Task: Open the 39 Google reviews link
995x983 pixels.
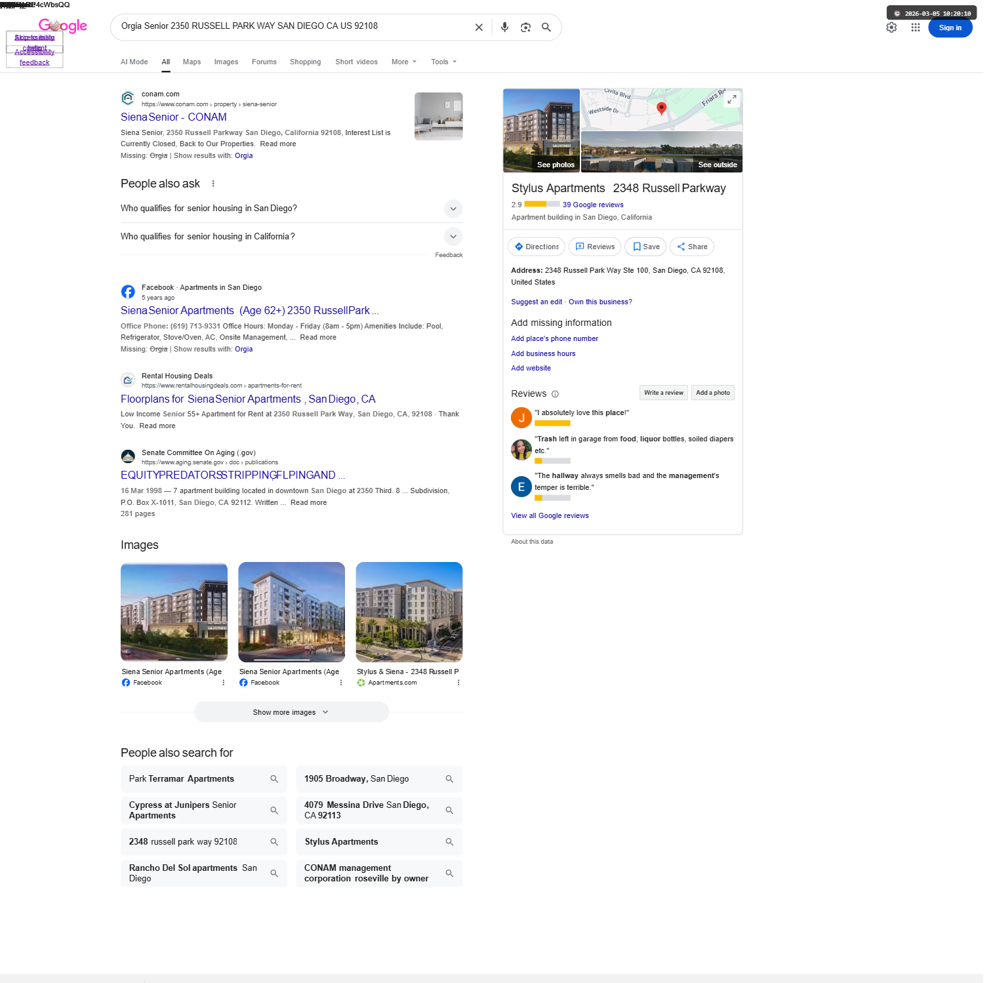Action: coord(593,205)
